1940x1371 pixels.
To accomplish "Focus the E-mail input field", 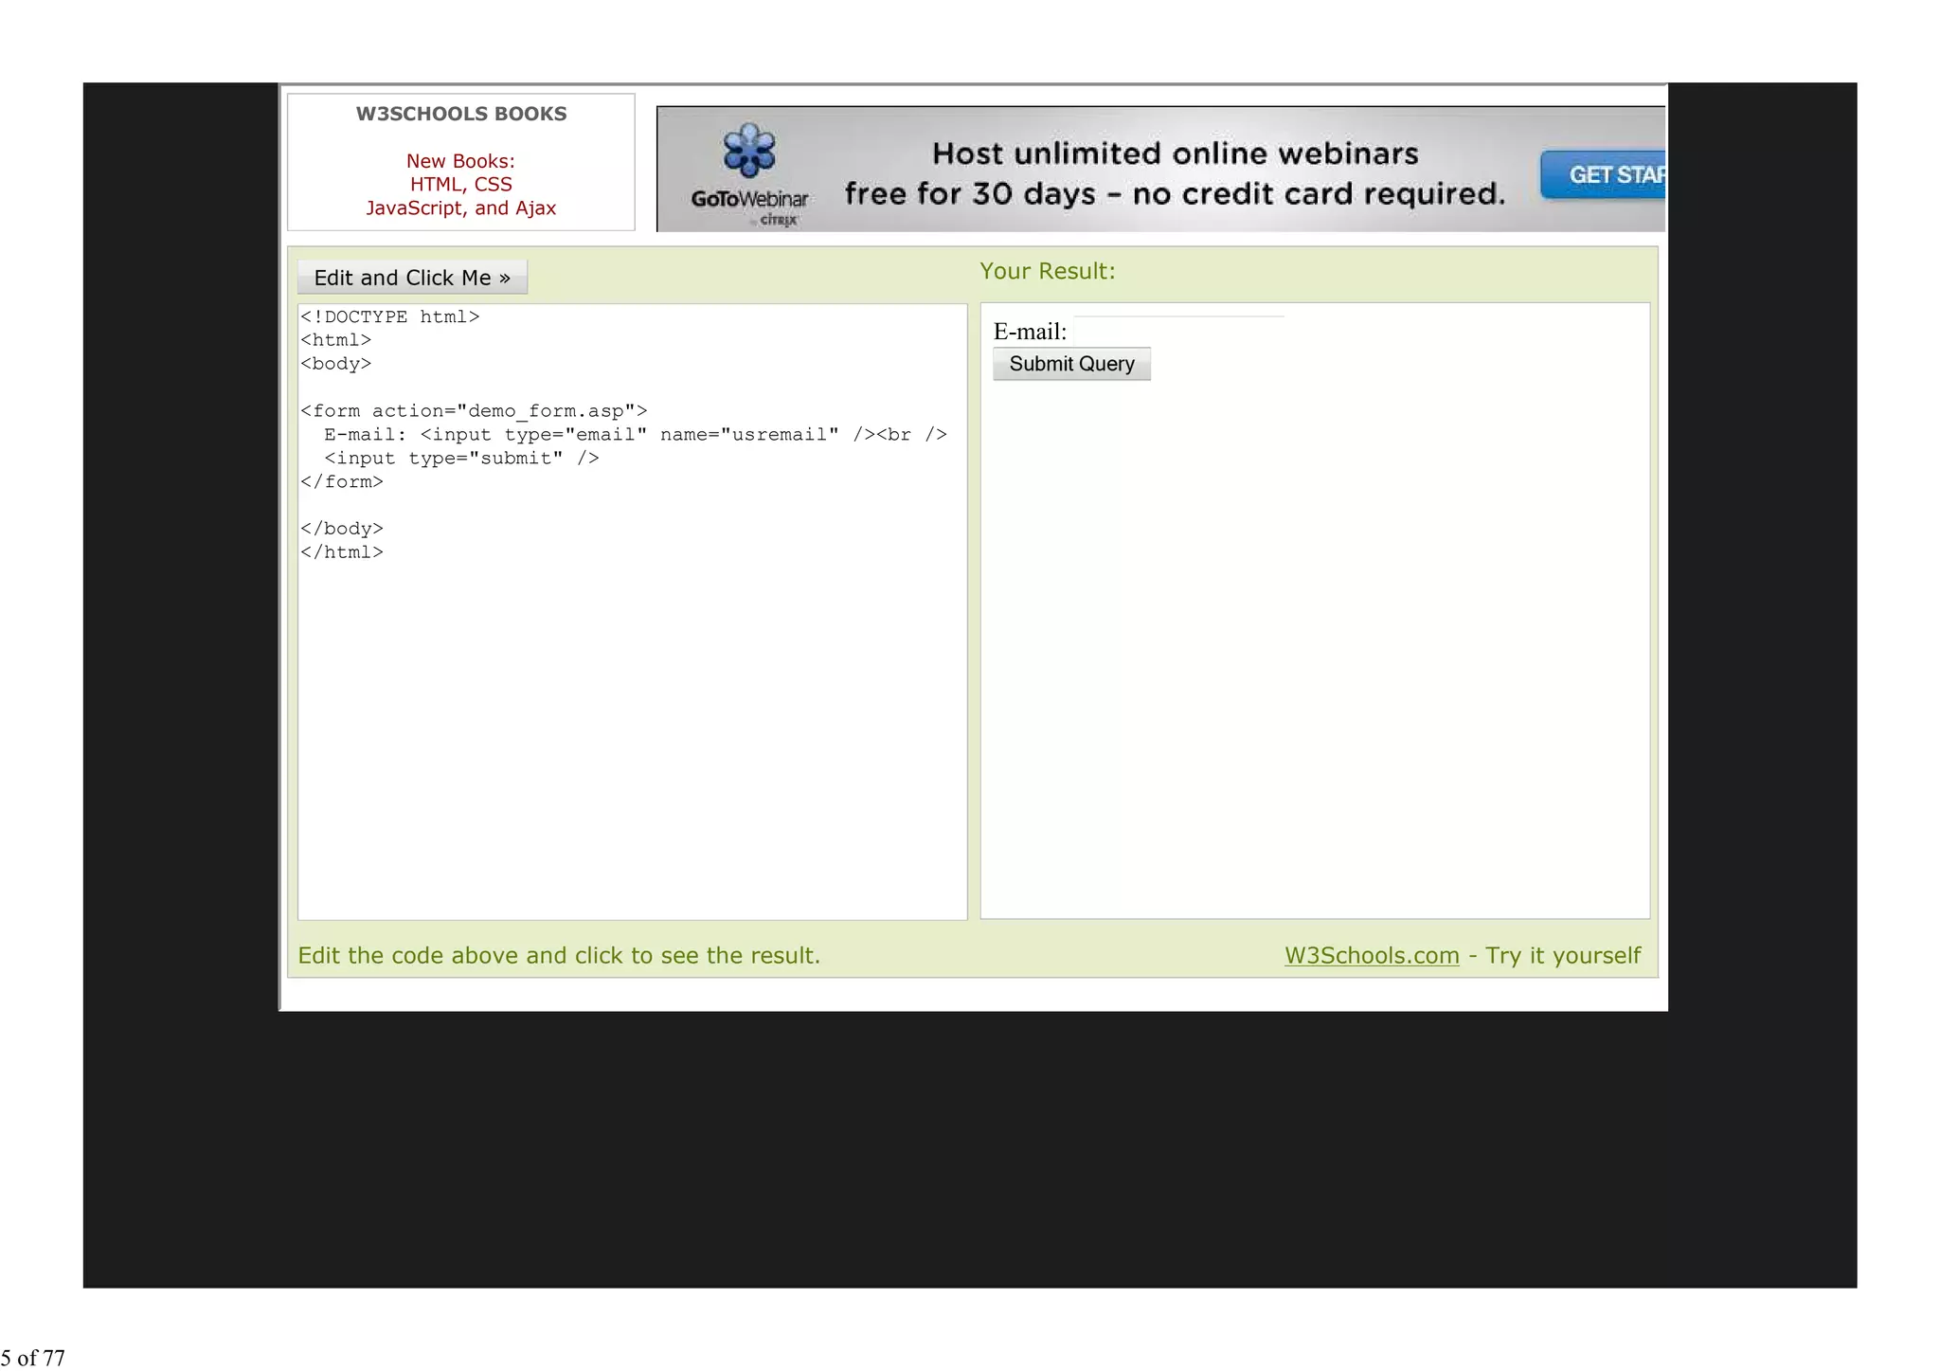I will click(x=1179, y=331).
